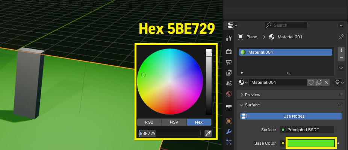
Task: Click the properties Search field
Action: pyautogui.click(x=286, y=25)
